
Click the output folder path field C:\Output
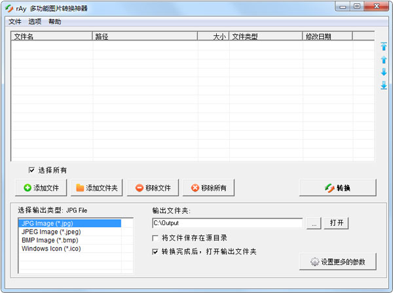[x=227, y=223]
